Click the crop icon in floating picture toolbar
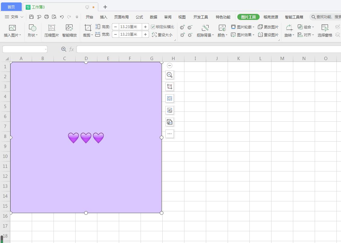Image resolution: width=341 pixels, height=243 pixels. coord(170,87)
